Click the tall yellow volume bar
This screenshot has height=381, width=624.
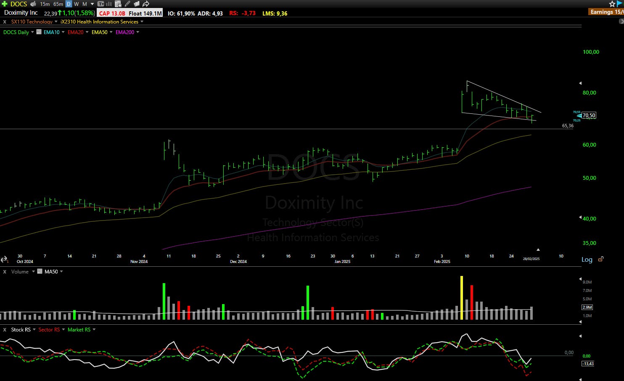(462, 298)
